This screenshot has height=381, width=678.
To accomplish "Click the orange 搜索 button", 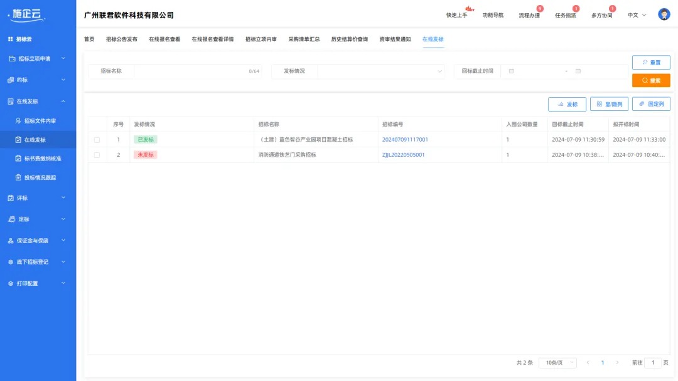I will pos(650,80).
